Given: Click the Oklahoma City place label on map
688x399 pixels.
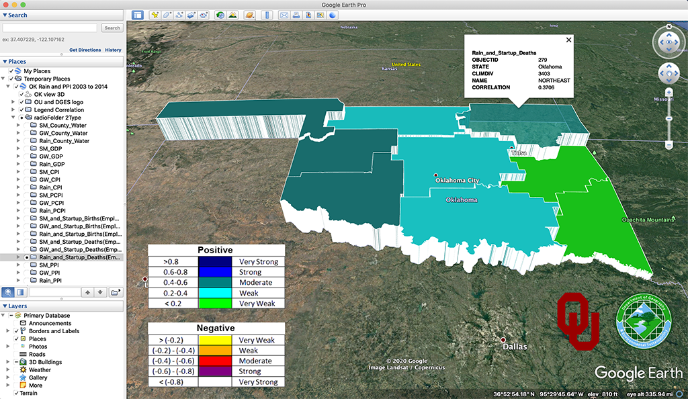Looking at the screenshot, I should [x=457, y=180].
